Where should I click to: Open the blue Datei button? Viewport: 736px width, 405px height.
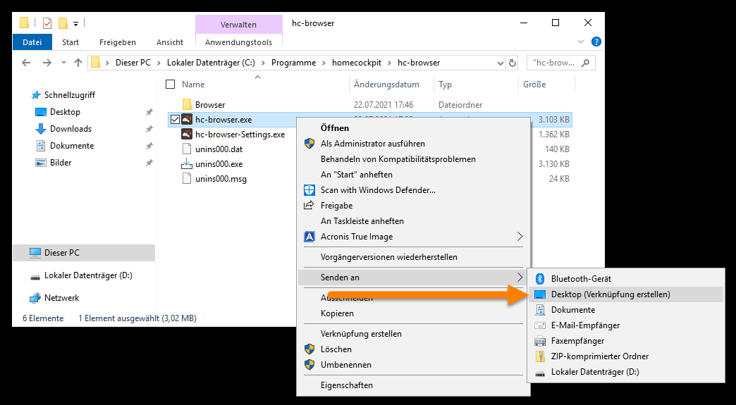pyautogui.click(x=32, y=42)
